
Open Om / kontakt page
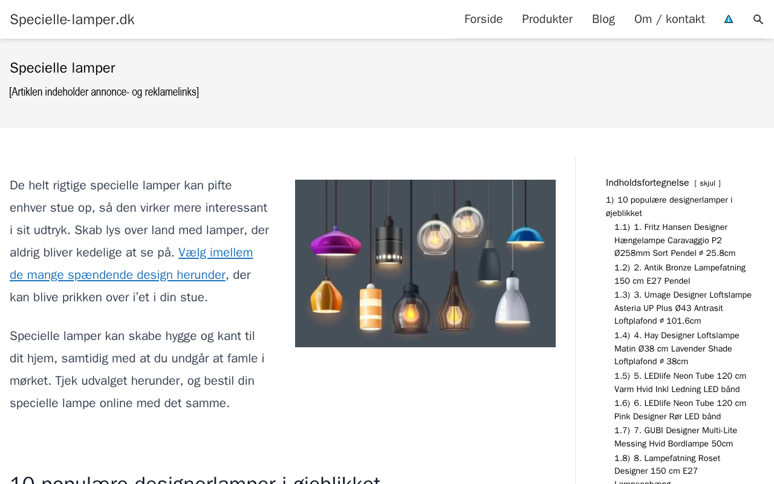(x=669, y=19)
